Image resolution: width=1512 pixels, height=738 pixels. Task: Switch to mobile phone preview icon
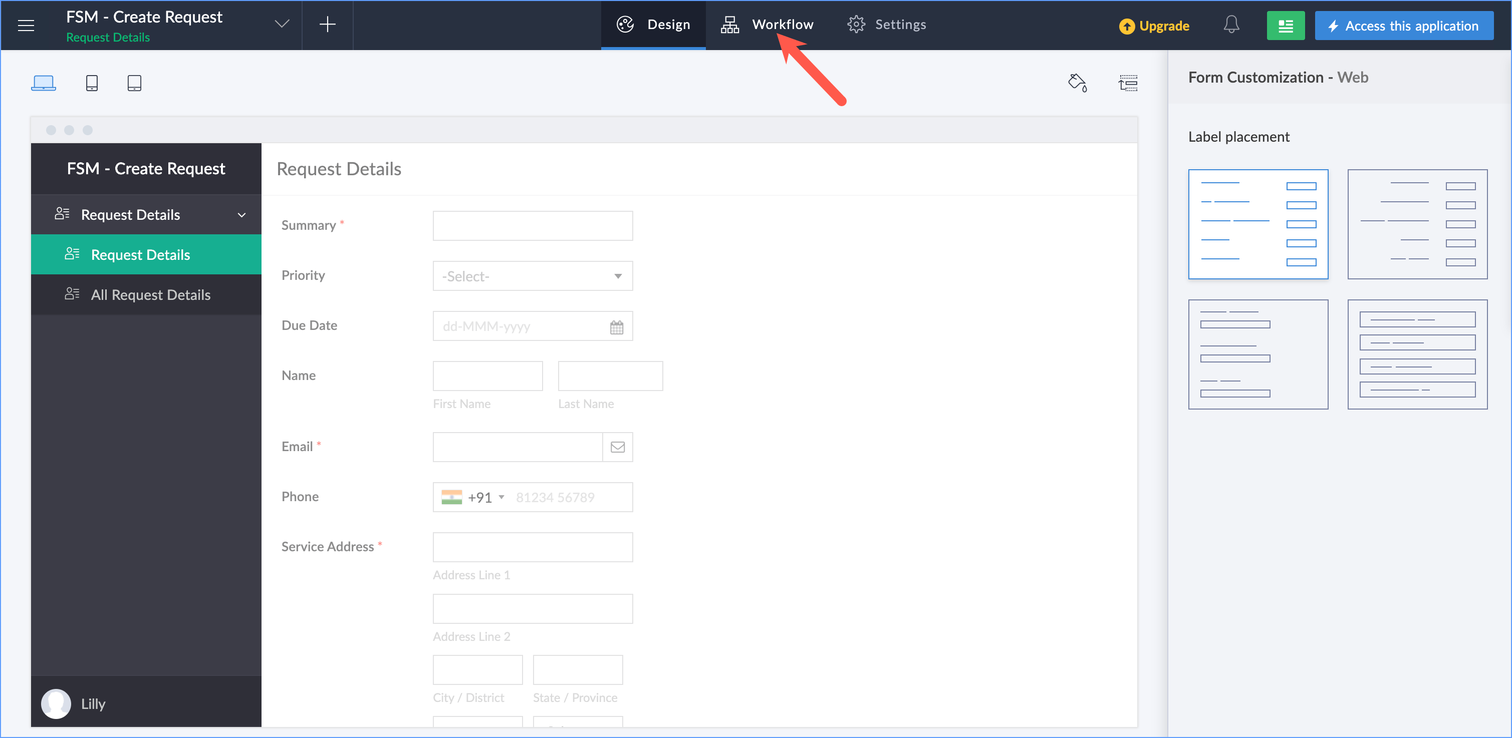click(92, 83)
